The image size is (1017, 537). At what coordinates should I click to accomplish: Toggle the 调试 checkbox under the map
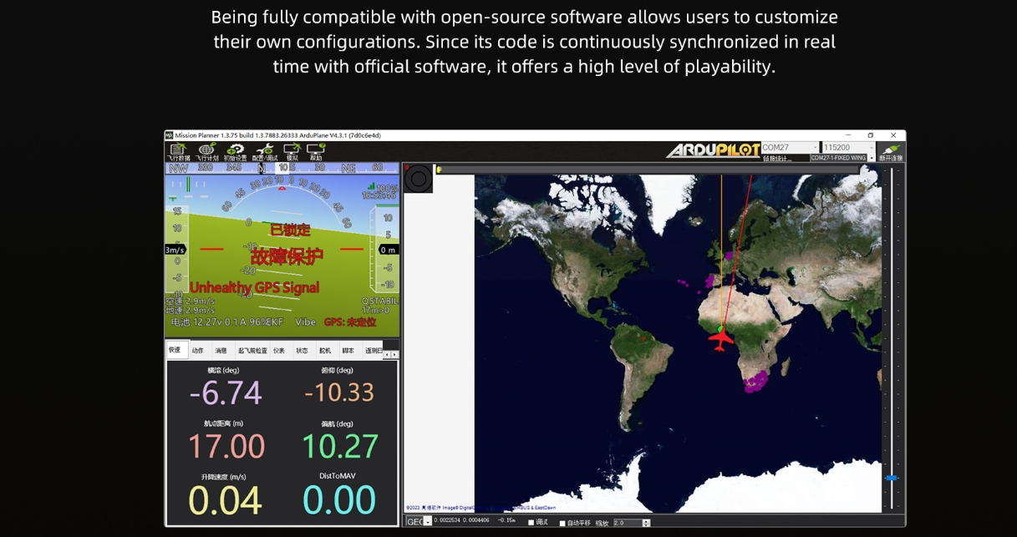[x=531, y=523]
